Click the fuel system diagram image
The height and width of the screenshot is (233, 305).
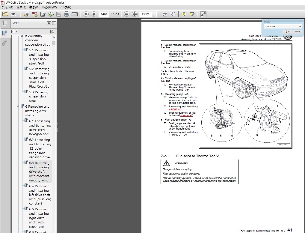click(x=246, y=96)
